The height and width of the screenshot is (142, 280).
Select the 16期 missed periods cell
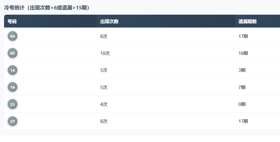pyautogui.click(x=243, y=53)
